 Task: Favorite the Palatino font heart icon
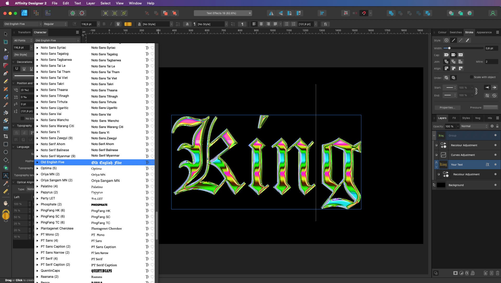click(x=152, y=187)
